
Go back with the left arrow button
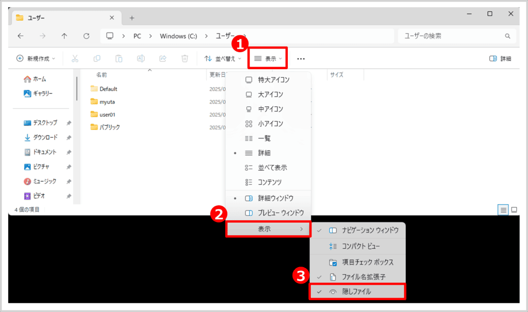[x=21, y=36]
